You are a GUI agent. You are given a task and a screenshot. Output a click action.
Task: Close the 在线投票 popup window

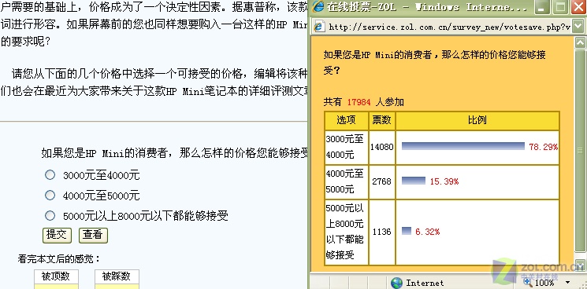579,7
